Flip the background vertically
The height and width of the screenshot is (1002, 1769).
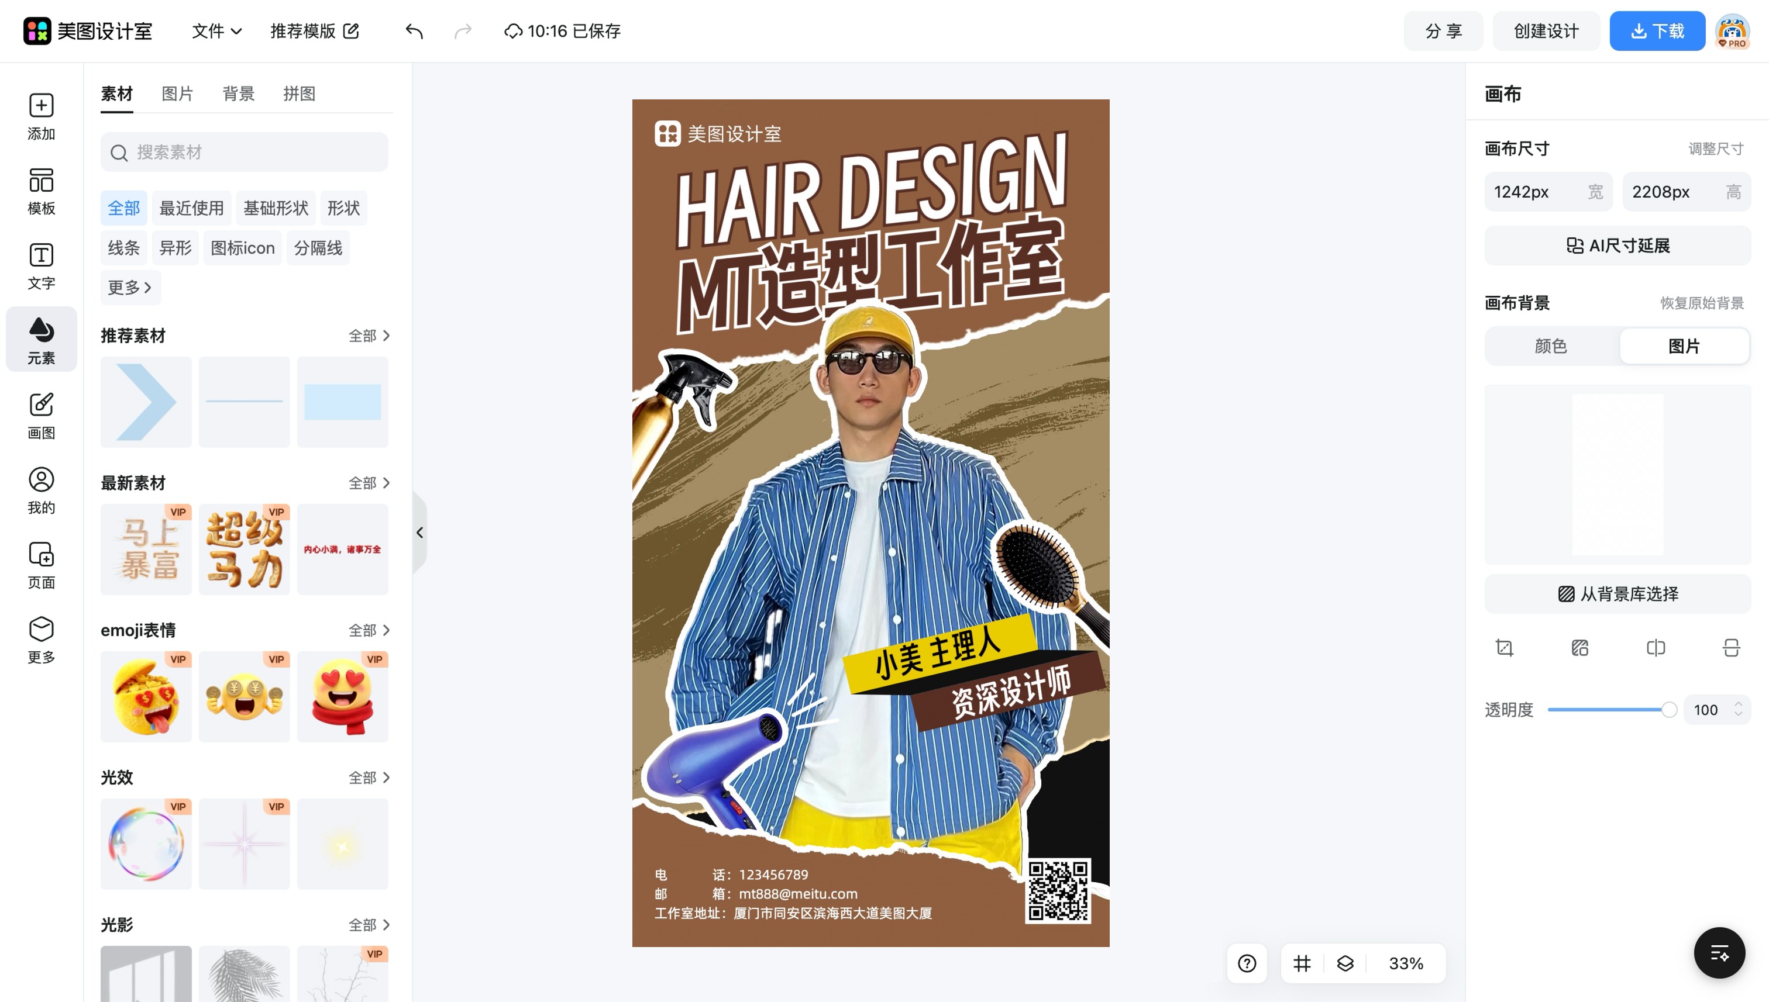point(1731,648)
